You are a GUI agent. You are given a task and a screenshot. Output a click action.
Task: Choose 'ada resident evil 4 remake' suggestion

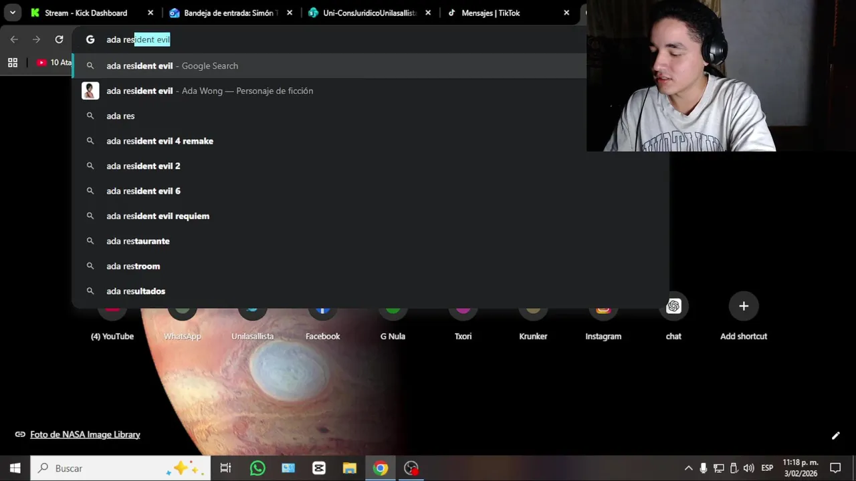370,141
